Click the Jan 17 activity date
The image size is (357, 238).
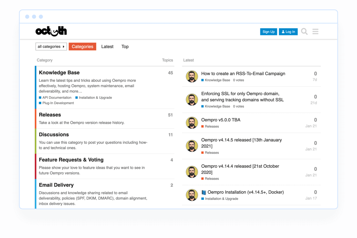point(311,198)
